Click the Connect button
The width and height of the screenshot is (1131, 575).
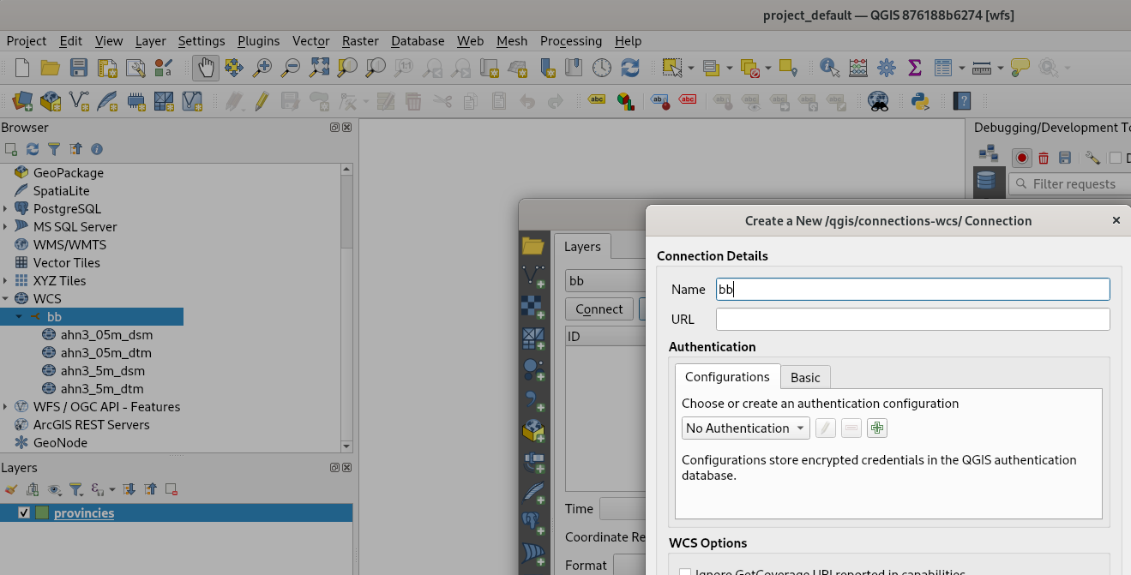pos(599,309)
